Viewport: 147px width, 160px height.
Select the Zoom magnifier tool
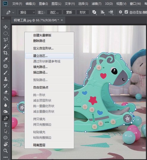(6, 151)
